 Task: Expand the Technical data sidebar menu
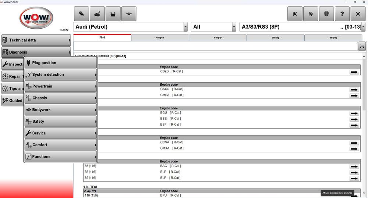(x=36, y=40)
